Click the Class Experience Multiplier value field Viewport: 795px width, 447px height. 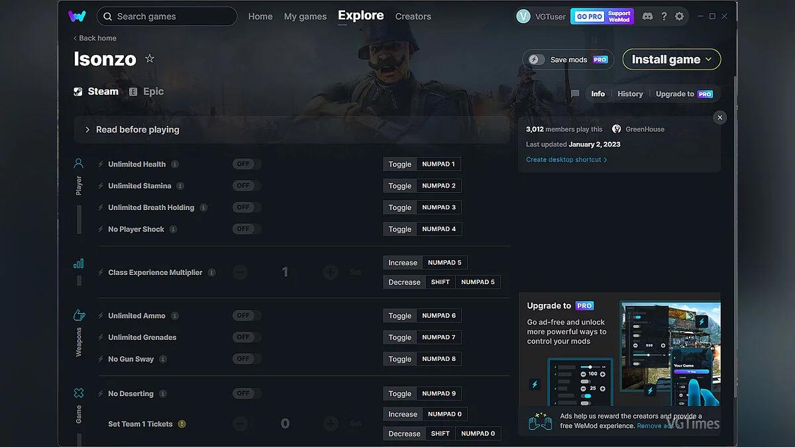285,272
